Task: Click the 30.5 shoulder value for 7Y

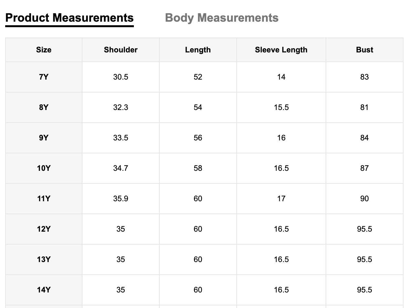Action: point(121,77)
